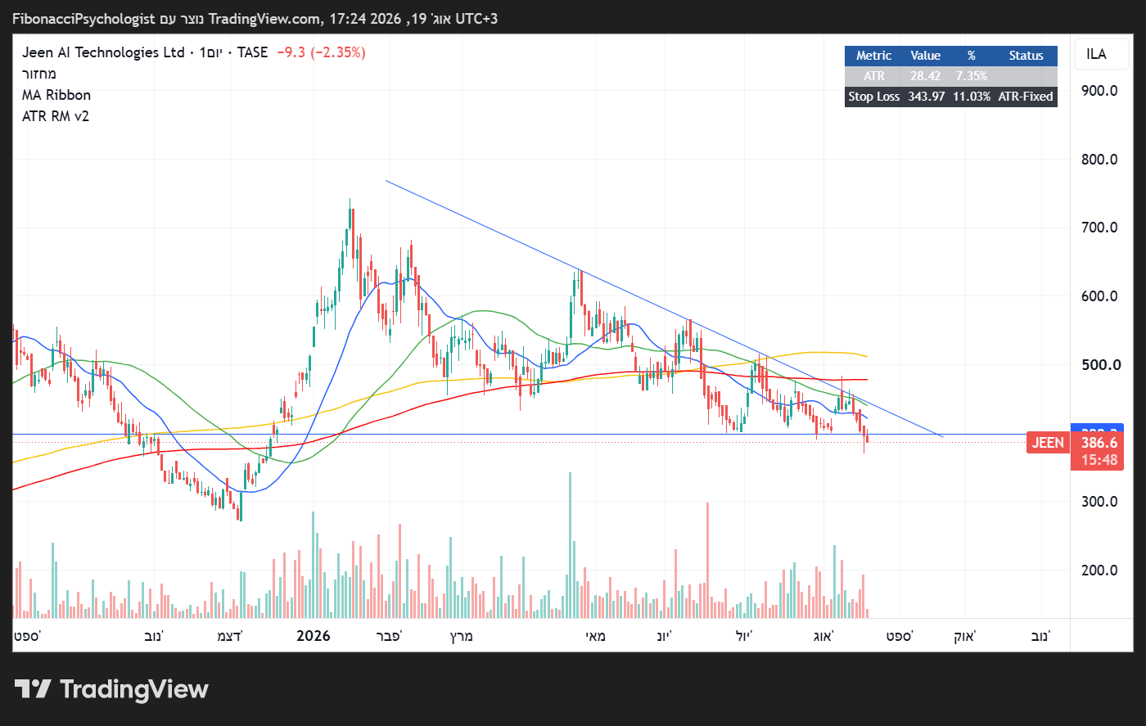The image size is (1146, 726).
Task: Click the UTC+3 timezone text in header
Action: click(x=476, y=18)
